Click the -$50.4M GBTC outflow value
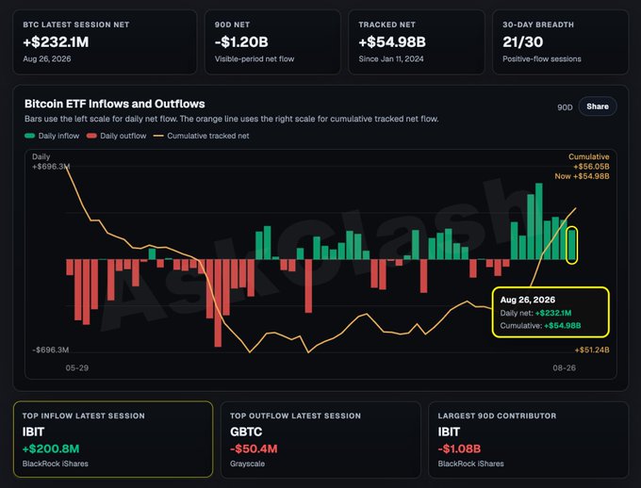Image resolution: width=641 pixels, height=488 pixels. 254,448
